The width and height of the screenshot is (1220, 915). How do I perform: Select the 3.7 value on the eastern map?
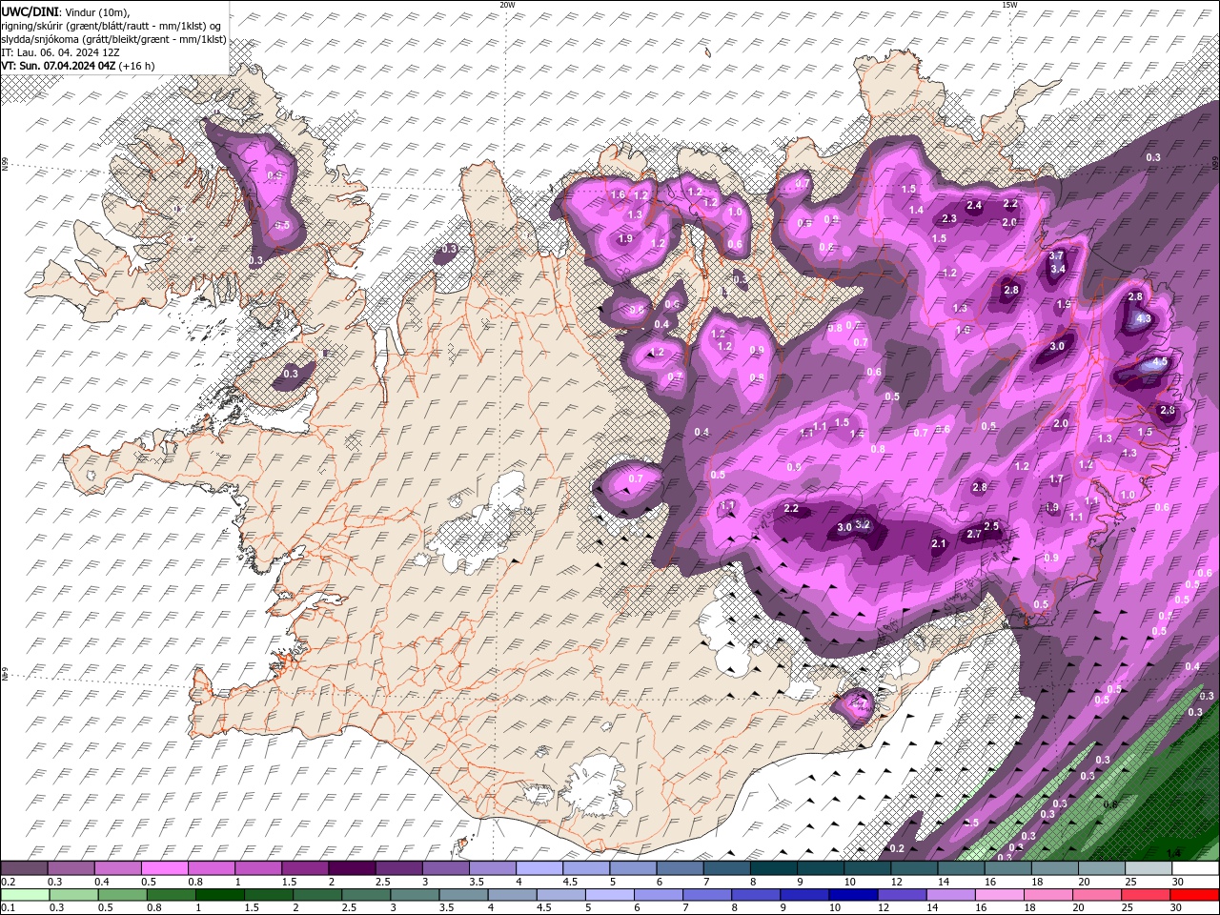pos(1056,256)
